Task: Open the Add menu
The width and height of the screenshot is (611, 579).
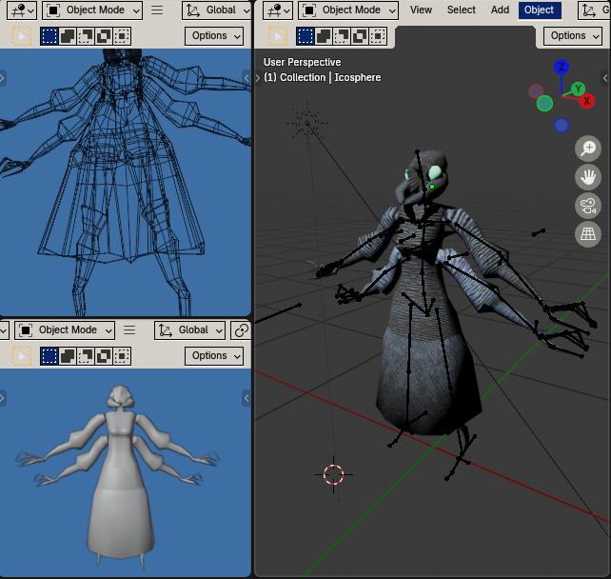Action: click(500, 10)
